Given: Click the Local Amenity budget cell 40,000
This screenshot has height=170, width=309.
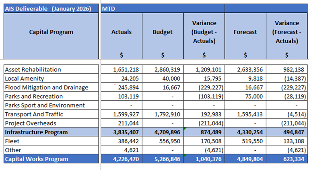Looking at the screenshot, I should coord(163,79).
